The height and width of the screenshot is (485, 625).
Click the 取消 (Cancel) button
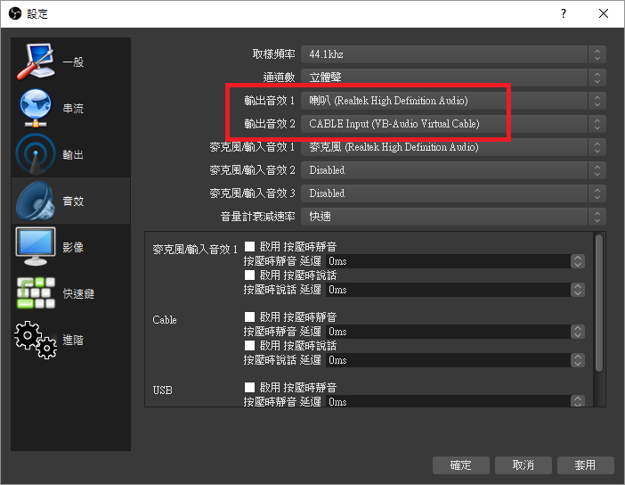(x=523, y=465)
